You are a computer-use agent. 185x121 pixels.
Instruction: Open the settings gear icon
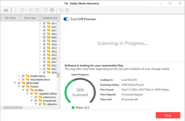[x=31, y=10]
